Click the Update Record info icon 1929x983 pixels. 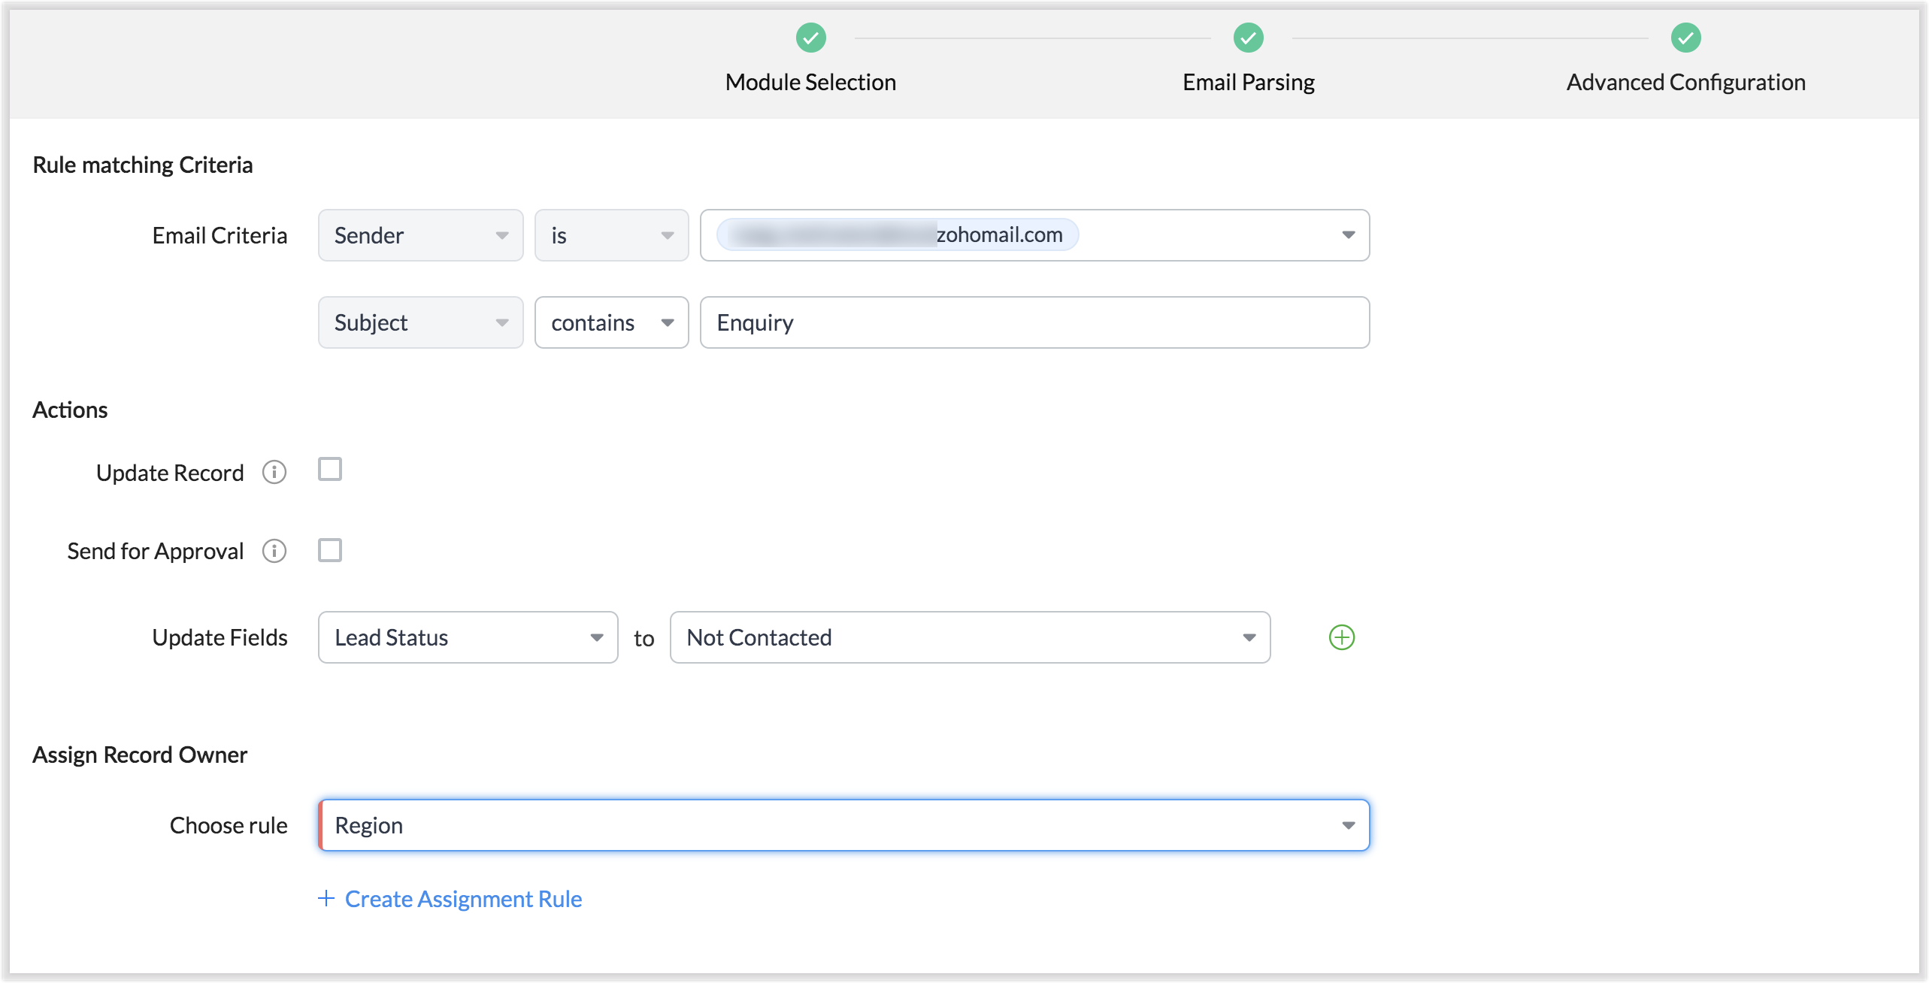(x=274, y=472)
